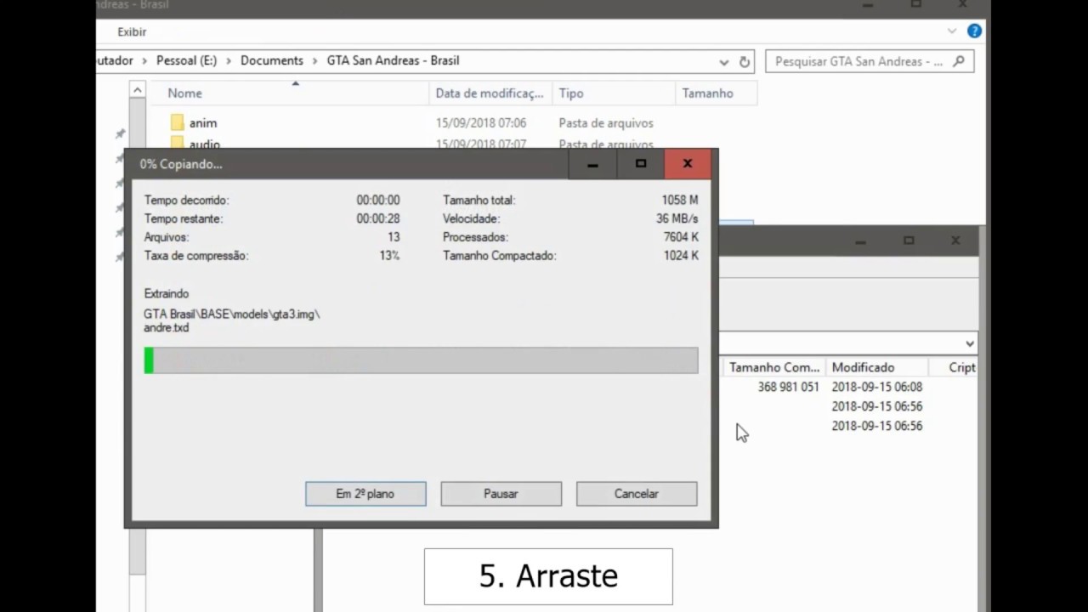This screenshot has width=1088, height=612.
Task: Minimize the archive manager window
Action: pos(860,241)
